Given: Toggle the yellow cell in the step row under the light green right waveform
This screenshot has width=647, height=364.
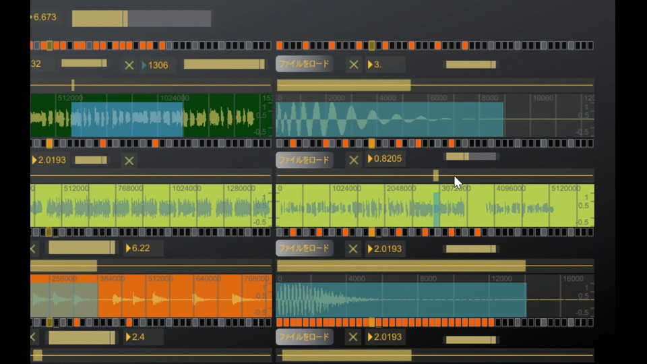Looking at the screenshot, I should coord(372,232).
